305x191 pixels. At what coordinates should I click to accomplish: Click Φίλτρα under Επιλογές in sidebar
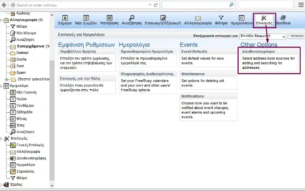(x=22, y=178)
